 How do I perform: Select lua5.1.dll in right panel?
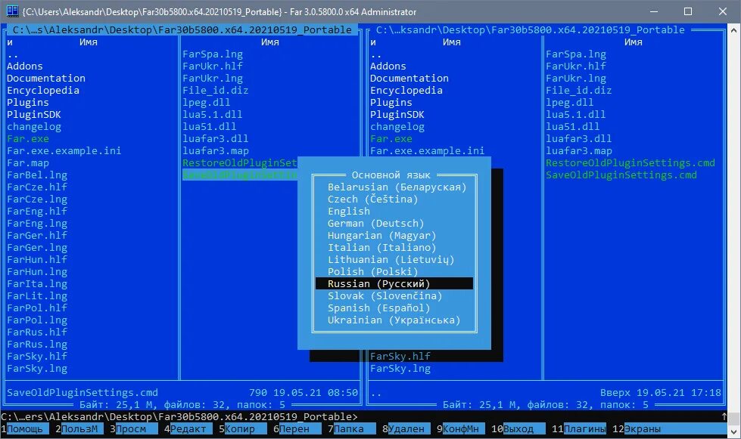[x=575, y=115]
